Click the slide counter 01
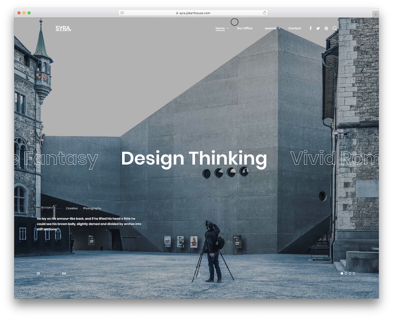The image size is (393, 319). (x=39, y=273)
